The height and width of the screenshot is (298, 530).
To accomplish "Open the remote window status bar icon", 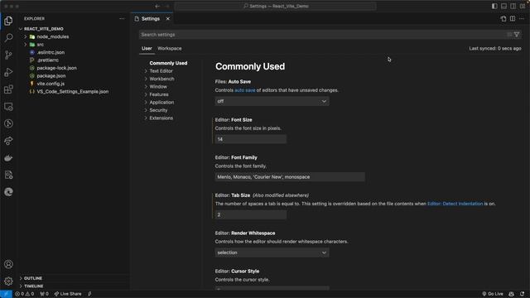I will coord(6,294).
